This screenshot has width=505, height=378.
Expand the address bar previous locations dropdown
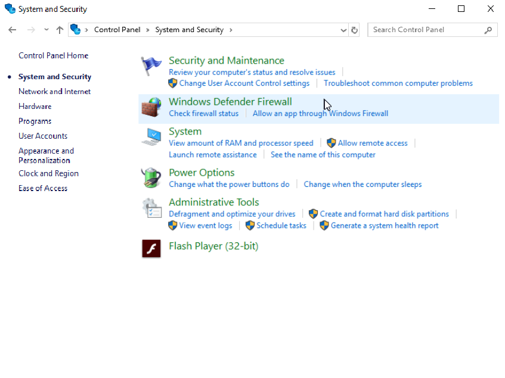[343, 30]
